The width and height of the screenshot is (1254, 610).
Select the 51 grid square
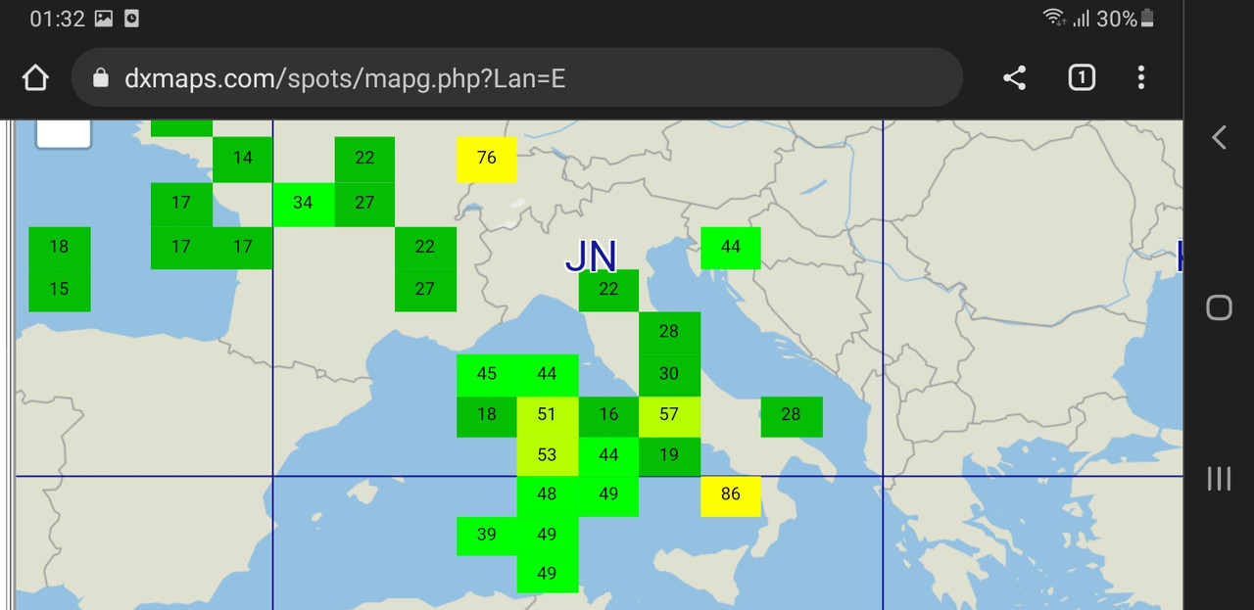pyautogui.click(x=547, y=415)
